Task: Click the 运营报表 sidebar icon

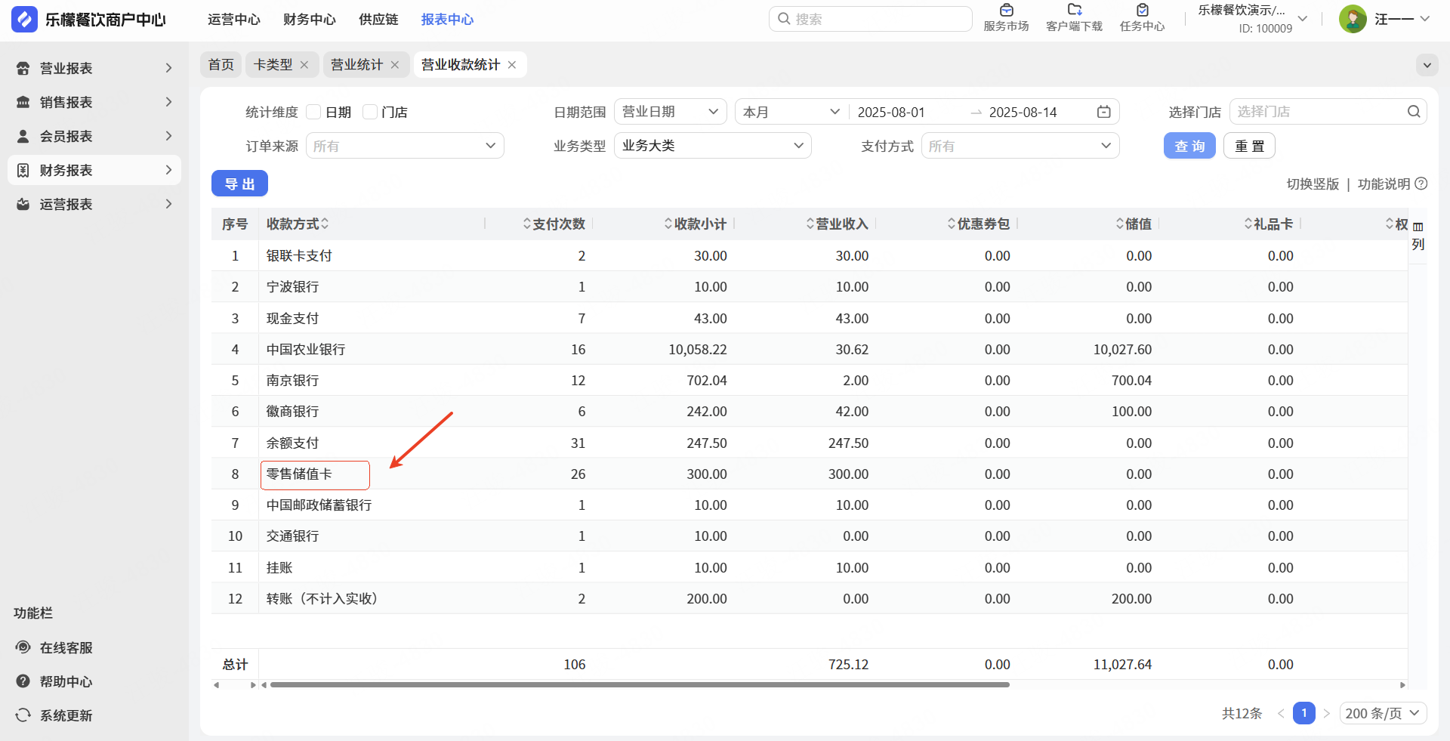Action: click(23, 204)
